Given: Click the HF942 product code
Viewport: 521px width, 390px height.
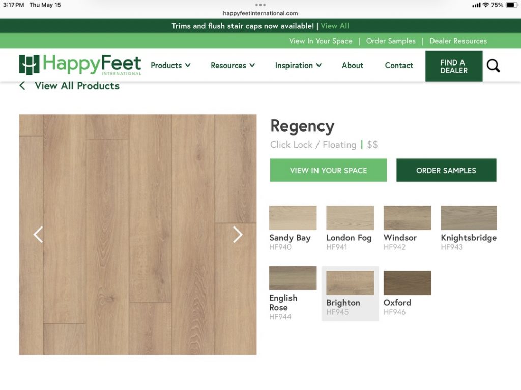Looking at the screenshot, I should point(394,247).
